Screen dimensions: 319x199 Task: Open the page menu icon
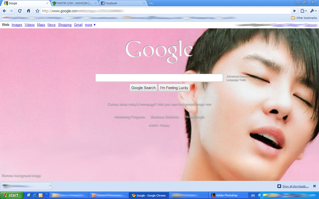pyautogui.click(x=303, y=11)
